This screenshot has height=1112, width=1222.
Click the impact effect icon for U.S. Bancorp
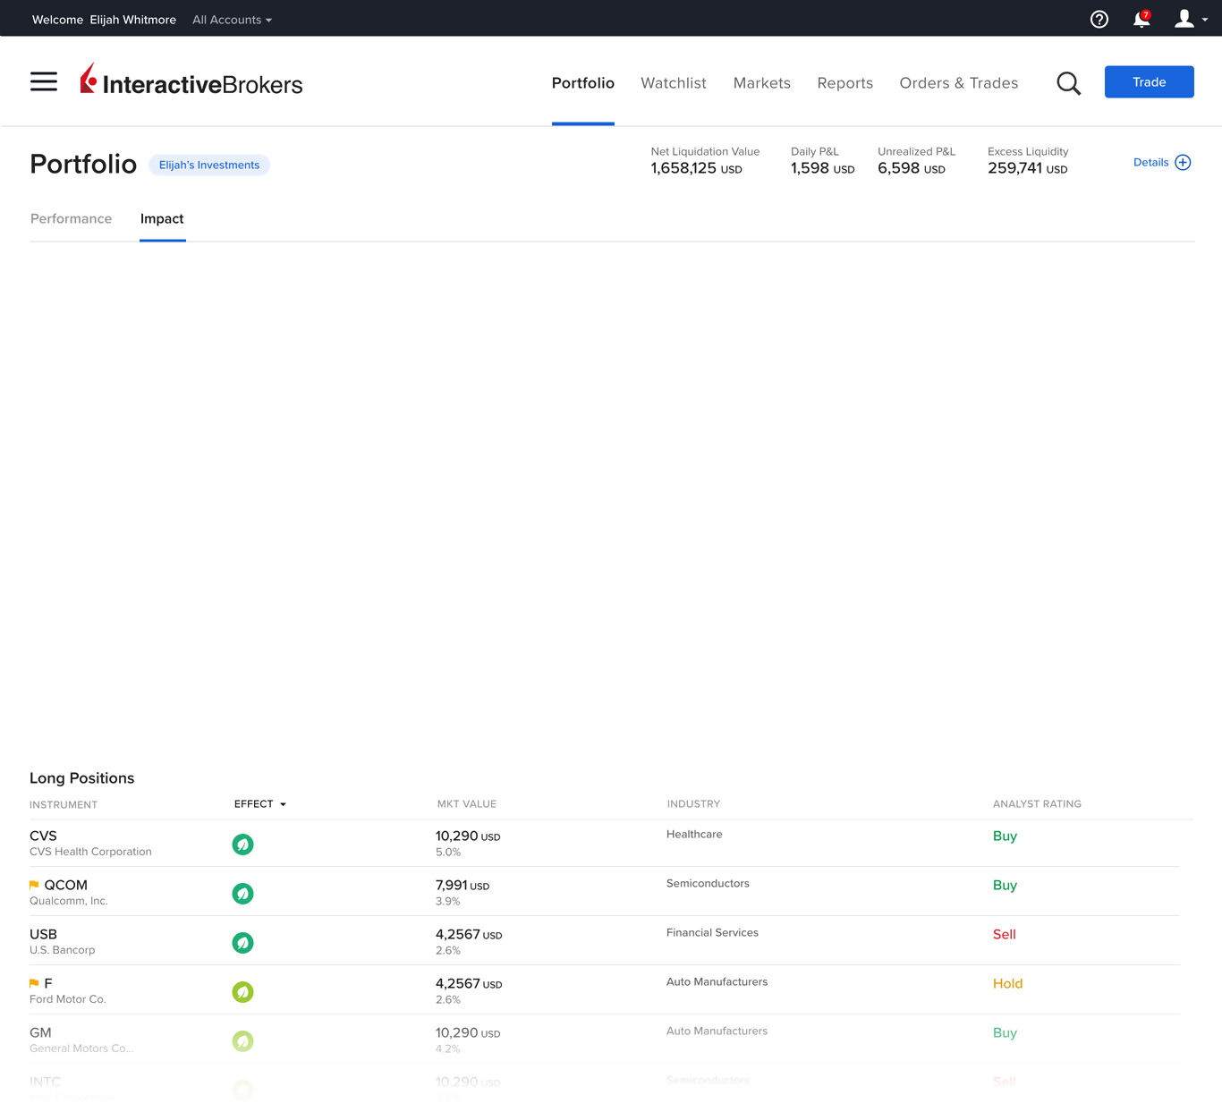tap(242, 942)
